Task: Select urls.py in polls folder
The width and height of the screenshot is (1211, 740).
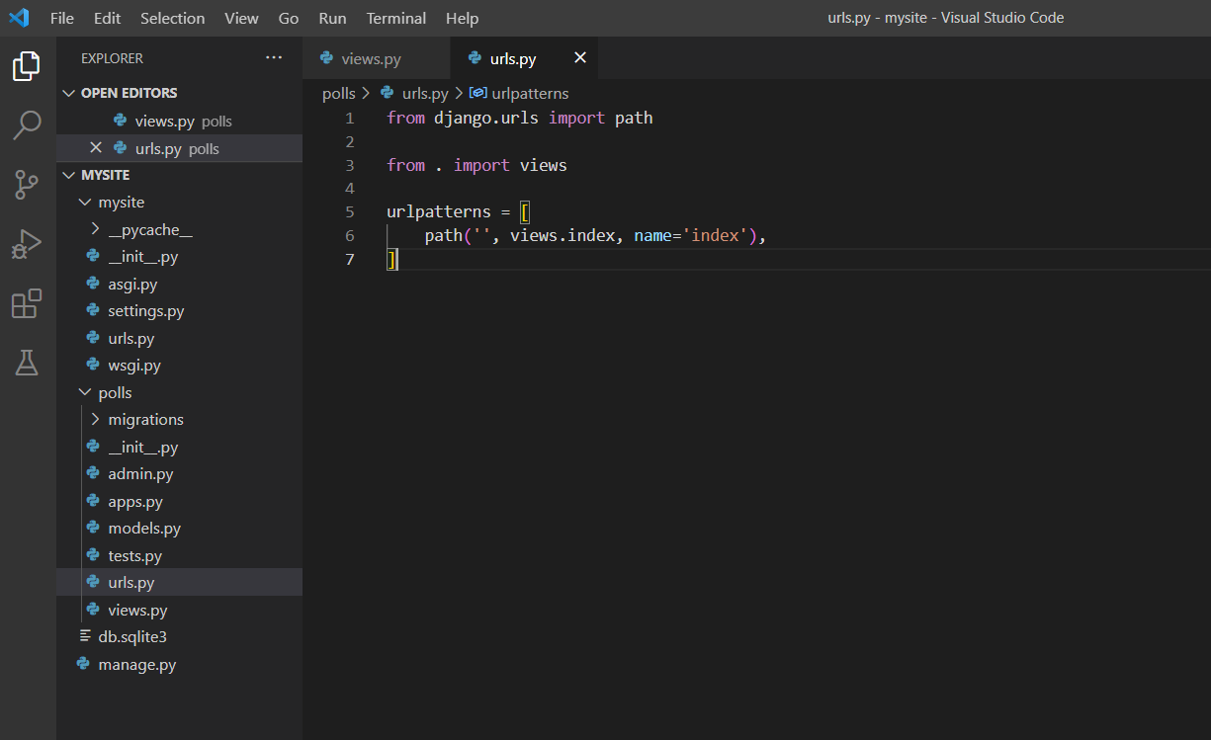Action: click(179, 582)
